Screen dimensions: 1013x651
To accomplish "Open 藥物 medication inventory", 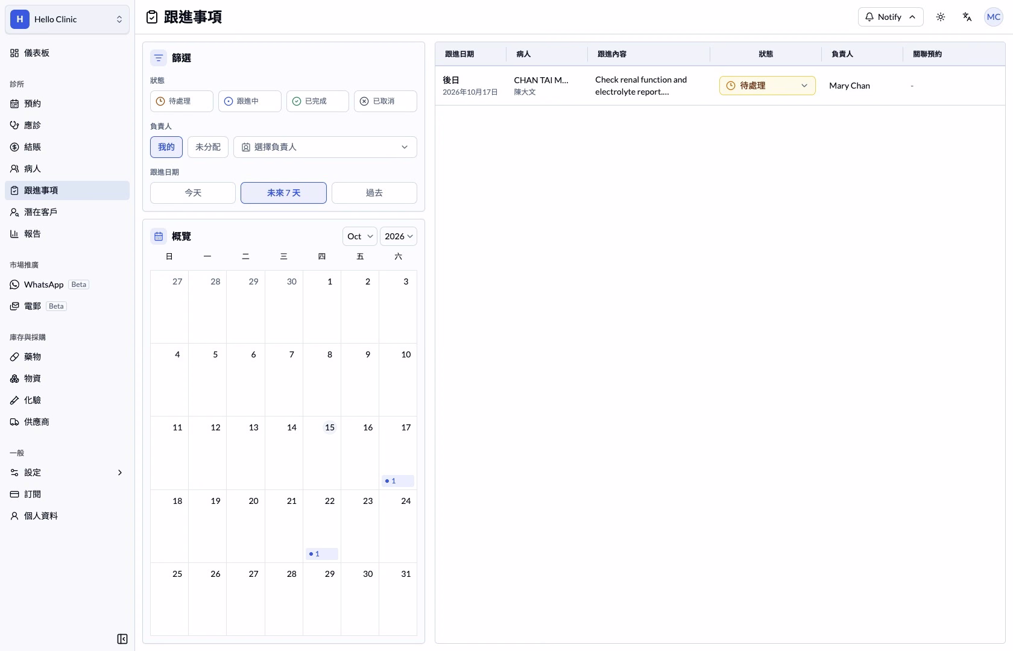I will tap(67, 357).
